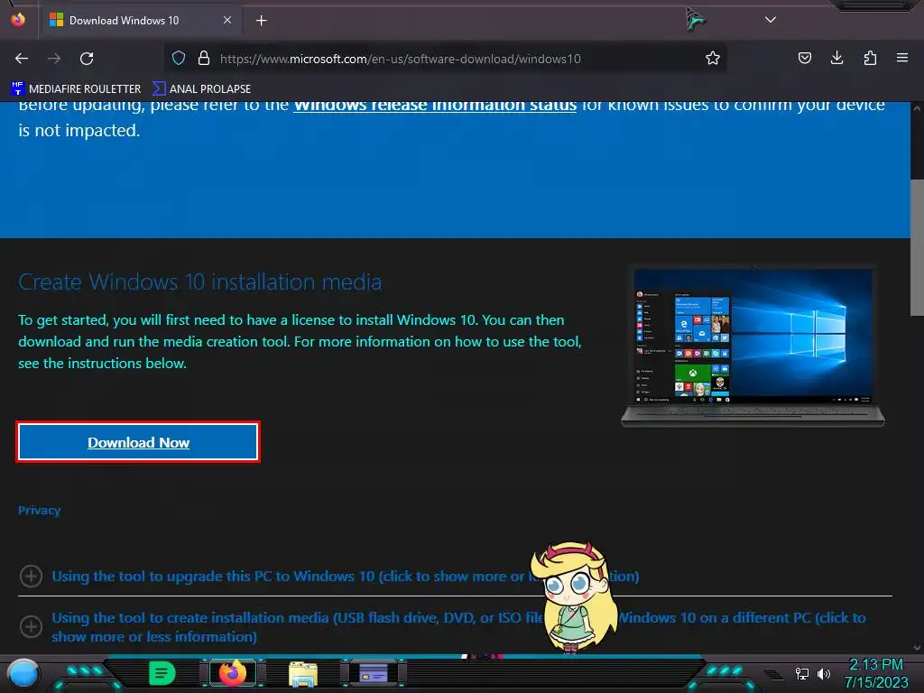924x693 pixels.
Task: Click the Windows 10 laptop image
Action: [x=753, y=346]
